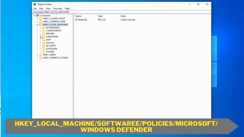The width and height of the screenshot is (244, 137).
Task: Click the COMPONENTS folder icon
Action: point(43,30)
